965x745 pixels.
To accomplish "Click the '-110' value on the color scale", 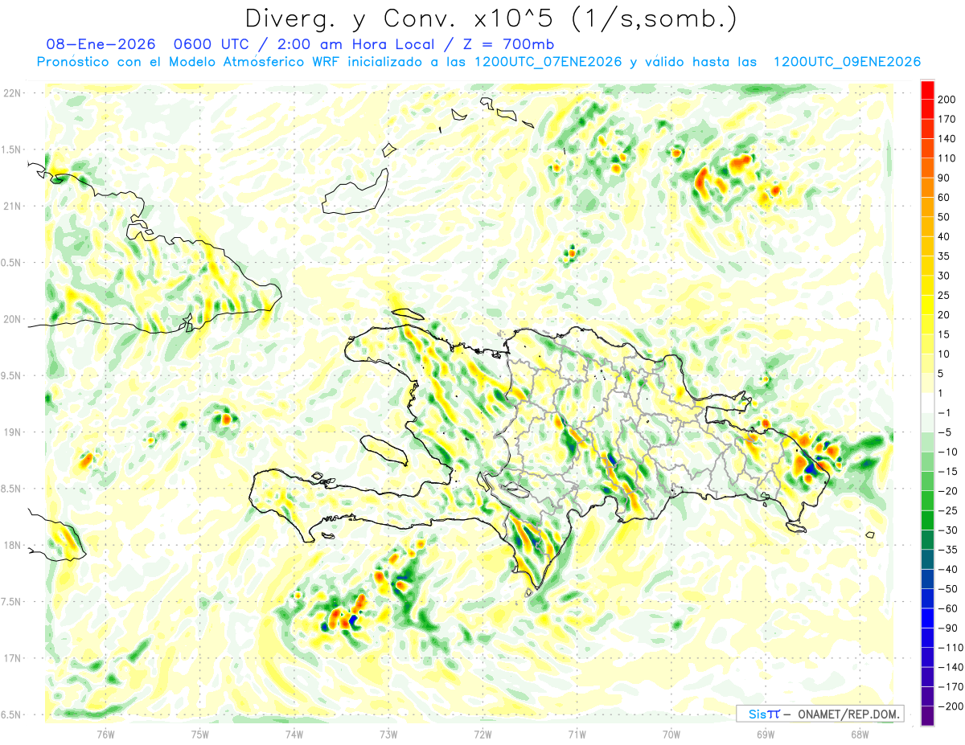I will (951, 648).
